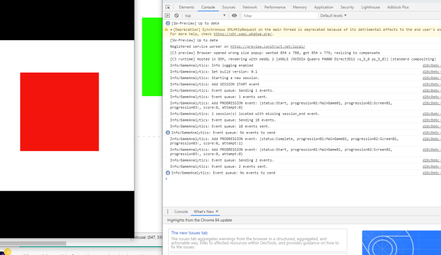Click the horizontal scrollbar below the preview
Viewport: 441px width, 255px height.
[x=33, y=243]
